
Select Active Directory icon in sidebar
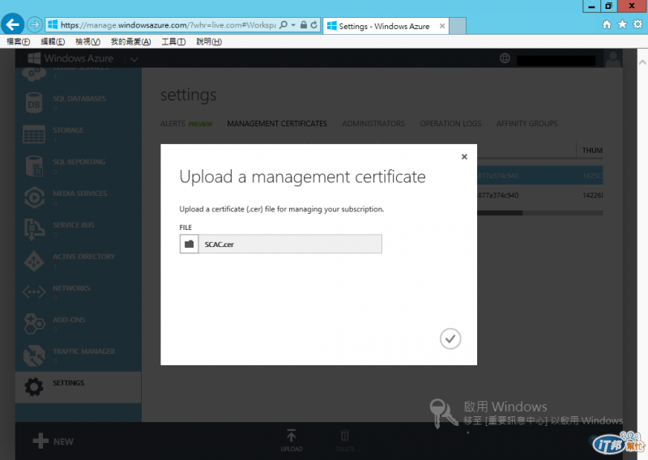34,261
